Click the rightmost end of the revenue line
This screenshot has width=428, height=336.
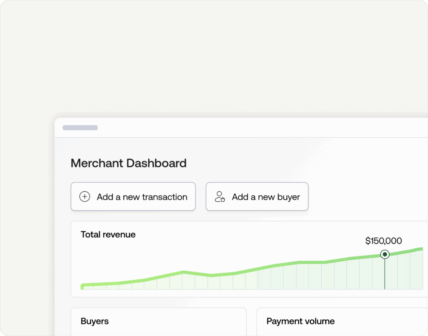(420, 249)
